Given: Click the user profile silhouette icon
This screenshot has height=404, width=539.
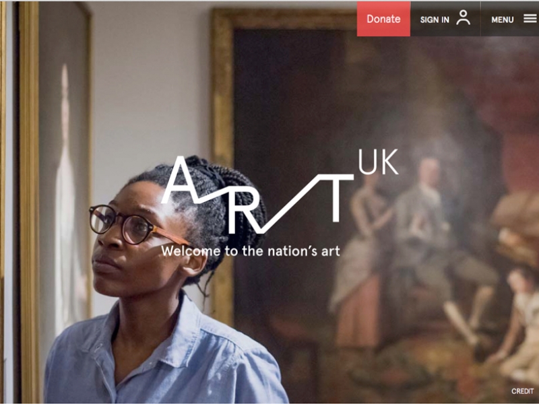Looking at the screenshot, I should (x=463, y=18).
